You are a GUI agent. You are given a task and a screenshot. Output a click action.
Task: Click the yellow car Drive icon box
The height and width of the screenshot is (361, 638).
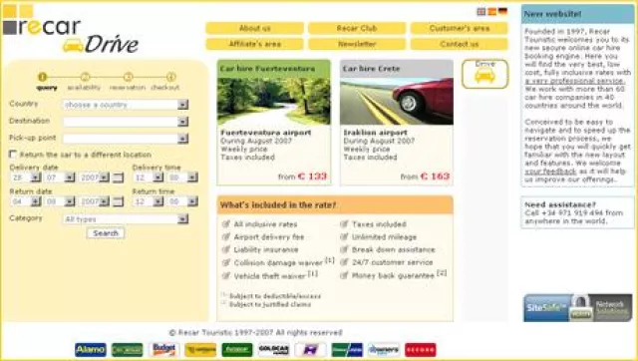tap(485, 74)
